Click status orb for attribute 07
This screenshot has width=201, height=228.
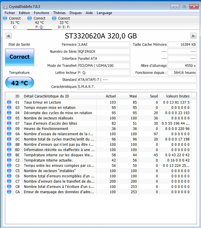coord(9,123)
